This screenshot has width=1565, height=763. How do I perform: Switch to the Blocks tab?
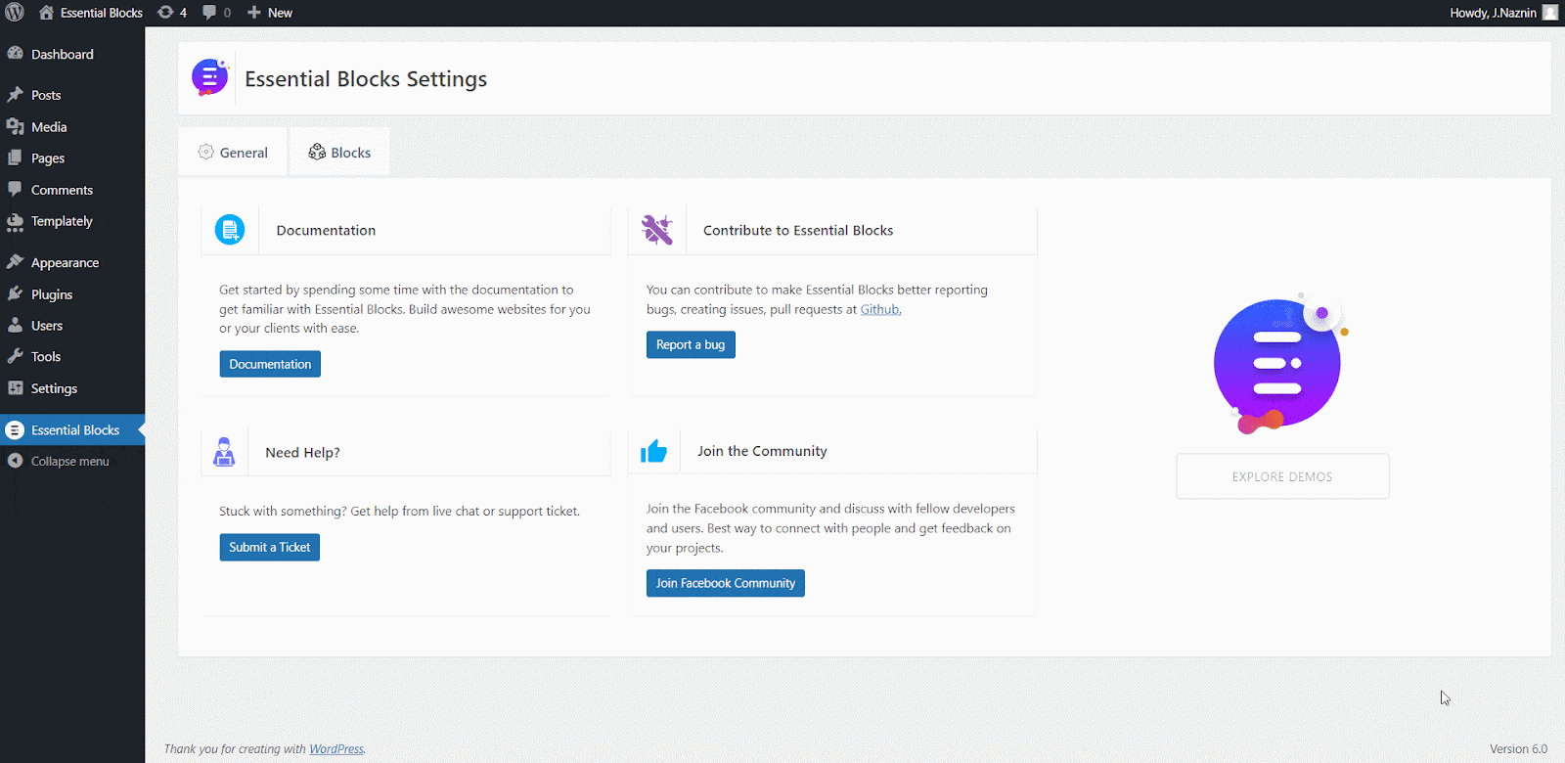339,153
